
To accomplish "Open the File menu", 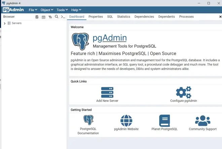I will [33, 10].
